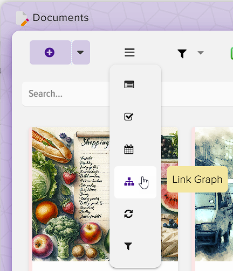The width and height of the screenshot is (233, 271).
Task: Click the add new document plus button
Action: pos(50,52)
